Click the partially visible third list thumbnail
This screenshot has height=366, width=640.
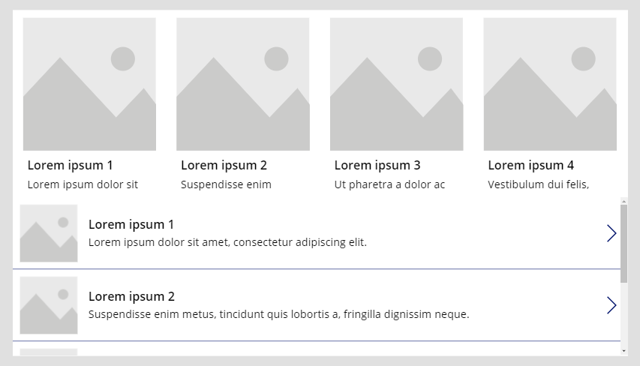click(x=49, y=352)
